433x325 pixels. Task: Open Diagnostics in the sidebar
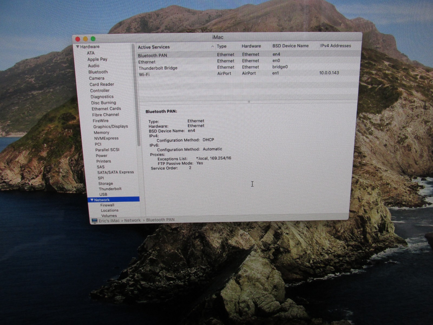click(102, 97)
